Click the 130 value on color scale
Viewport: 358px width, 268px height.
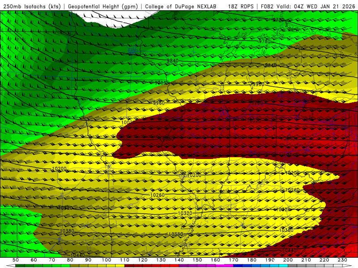click(x=161, y=260)
